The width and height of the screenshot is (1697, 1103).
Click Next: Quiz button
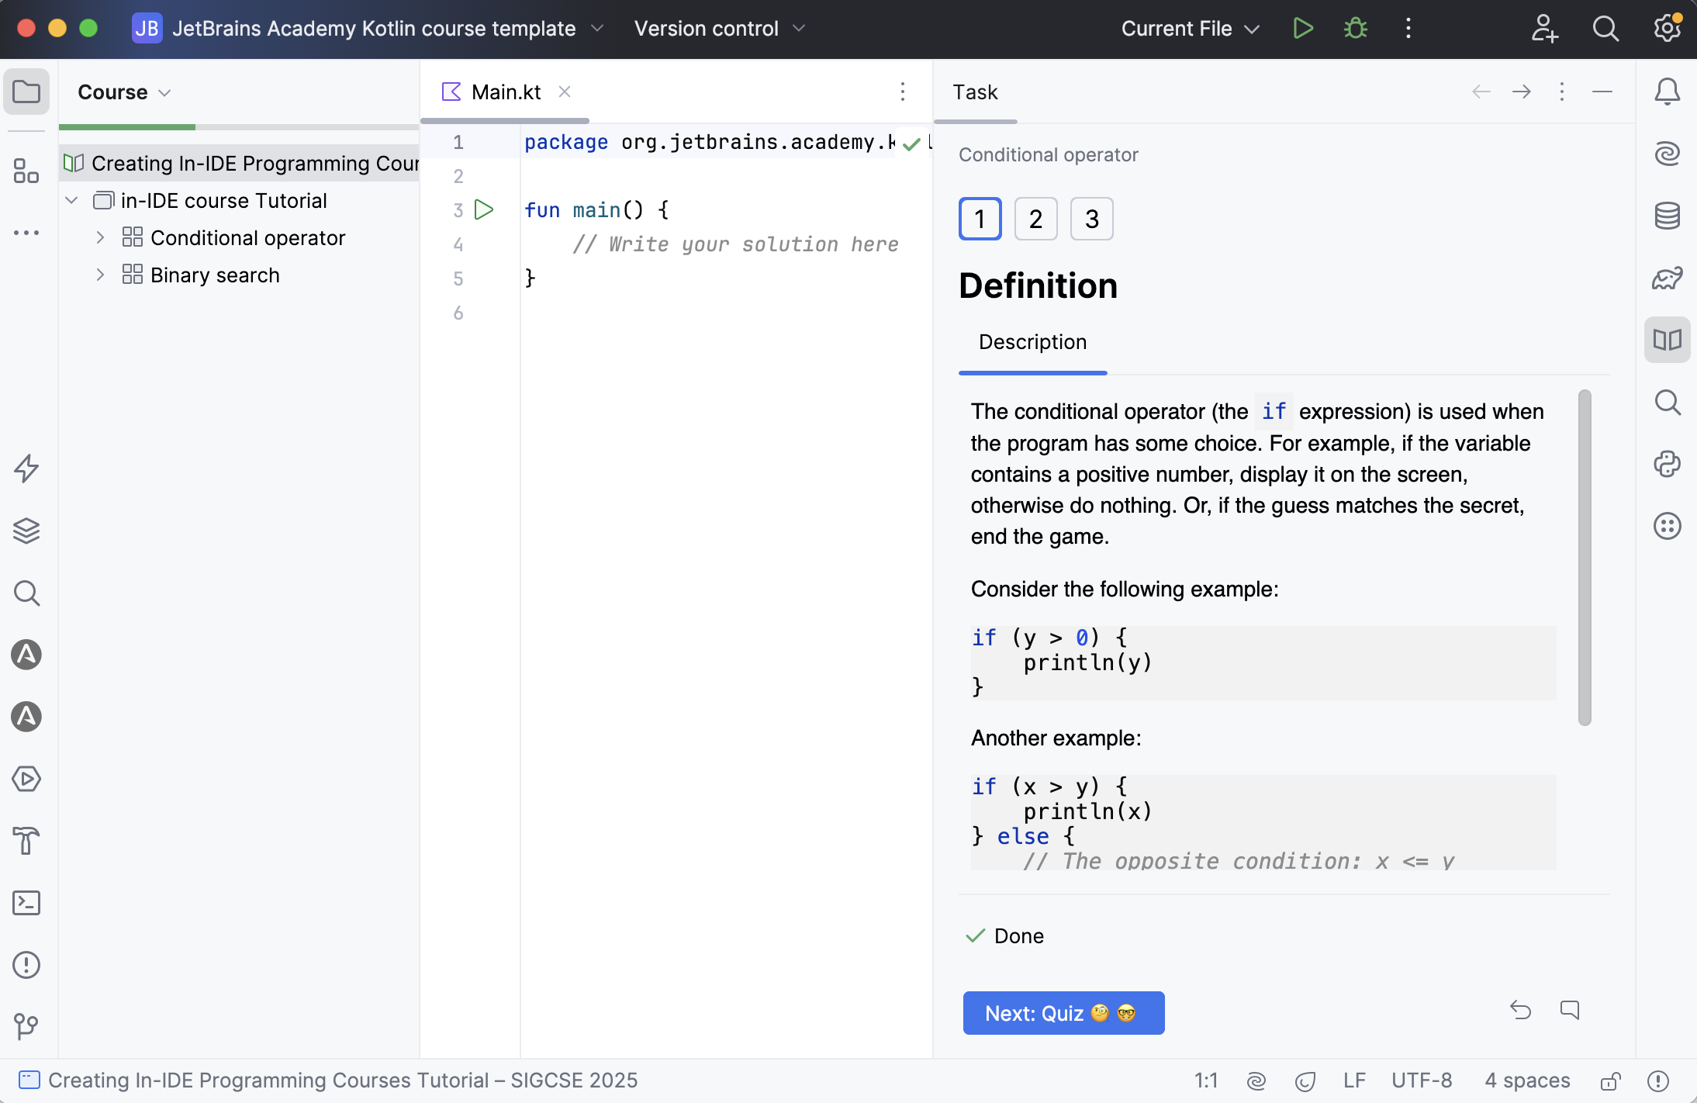(x=1063, y=1013)
